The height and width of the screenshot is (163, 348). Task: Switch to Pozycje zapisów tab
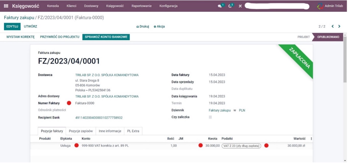81,131
